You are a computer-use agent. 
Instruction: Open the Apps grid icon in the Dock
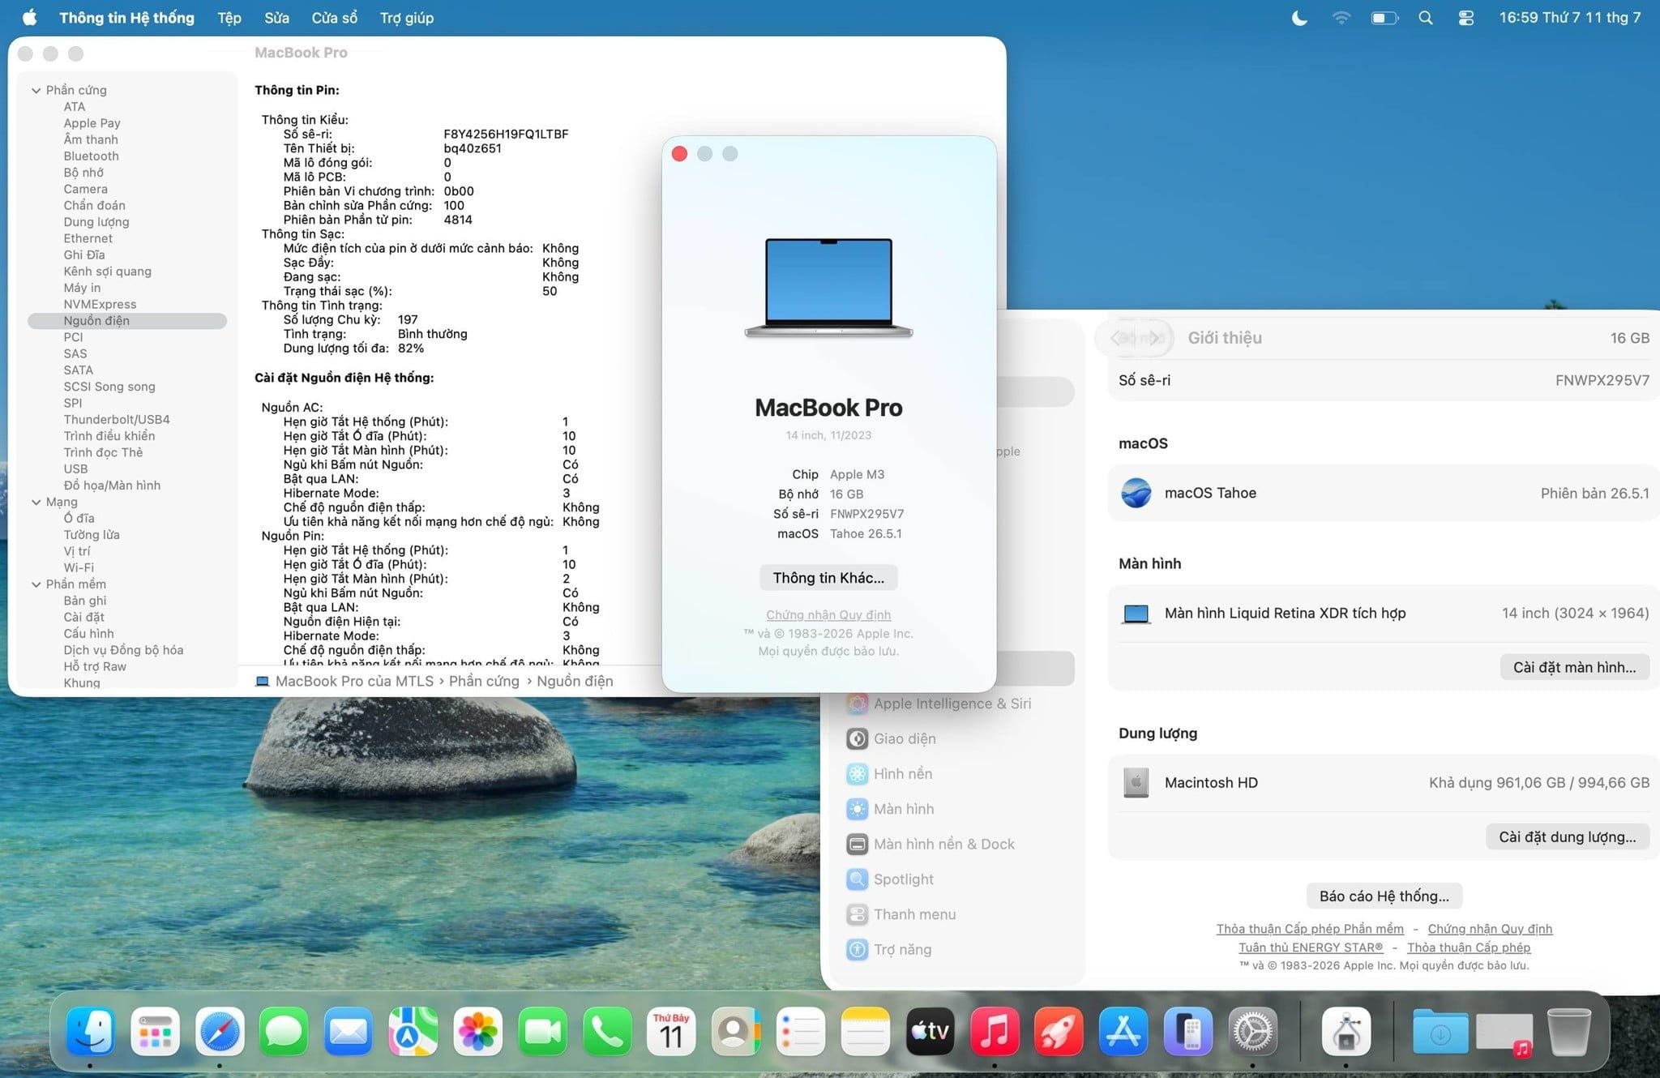point(155,1031)
